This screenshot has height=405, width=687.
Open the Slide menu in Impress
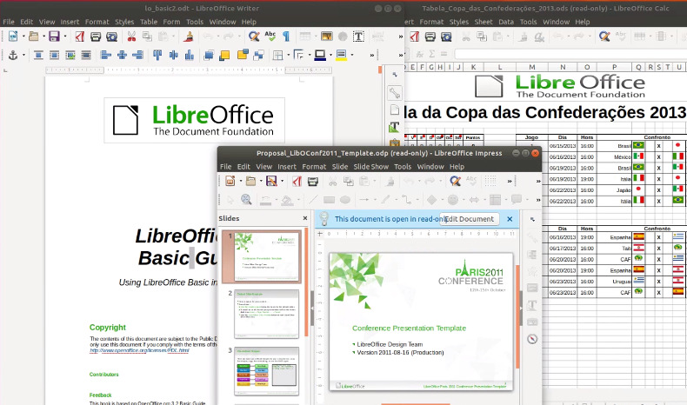(339, 166)
